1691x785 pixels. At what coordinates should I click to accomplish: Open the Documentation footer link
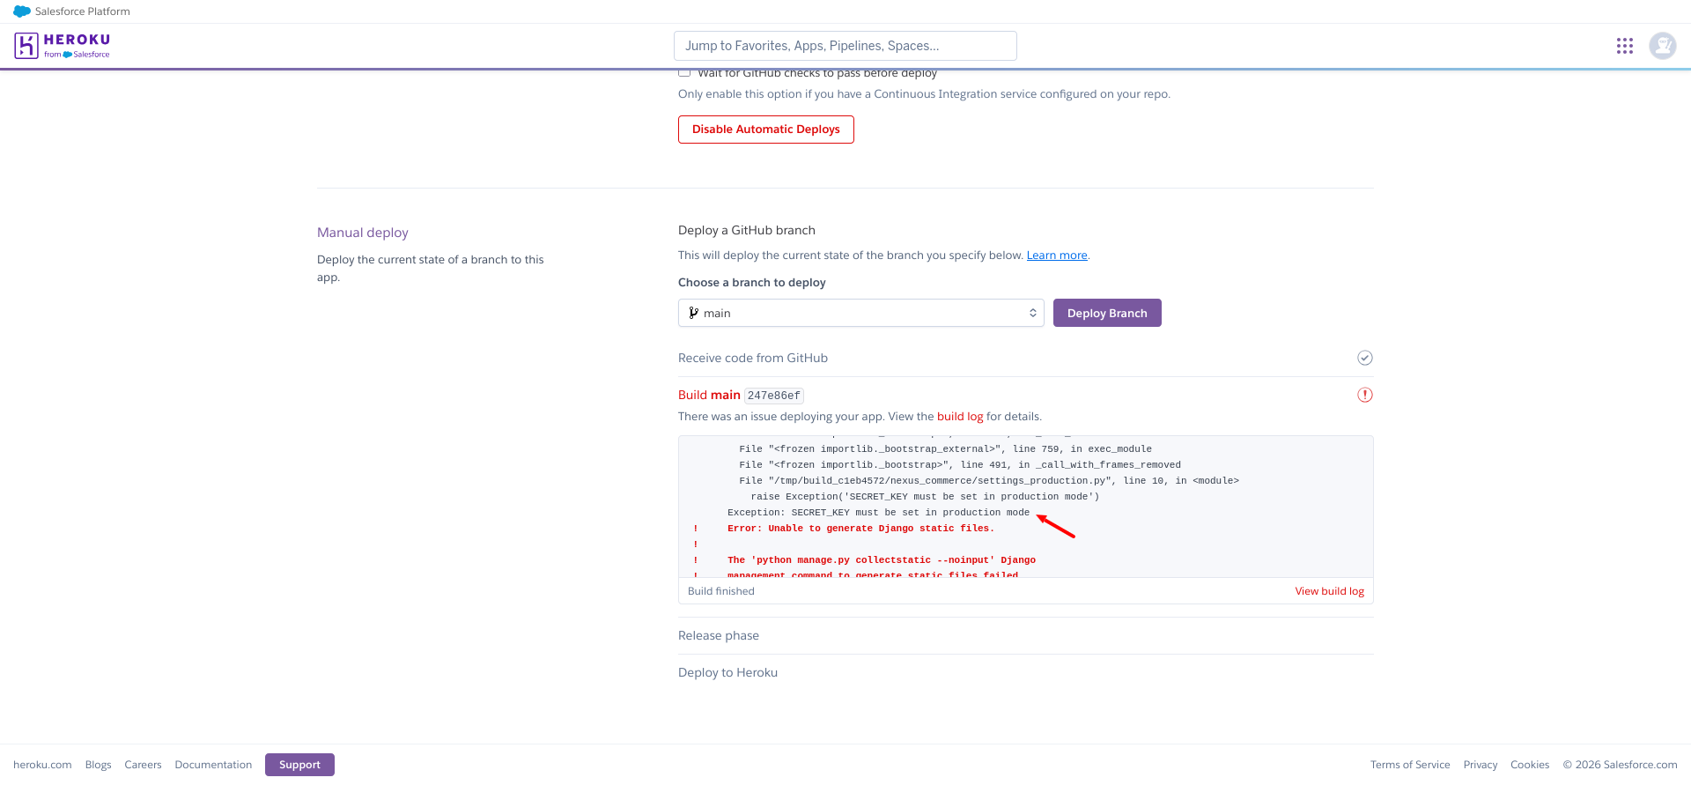tap(213, 765)
